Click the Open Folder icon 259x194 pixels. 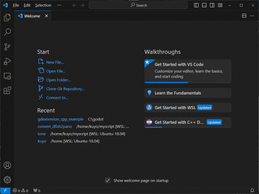(x=41, y=79)
